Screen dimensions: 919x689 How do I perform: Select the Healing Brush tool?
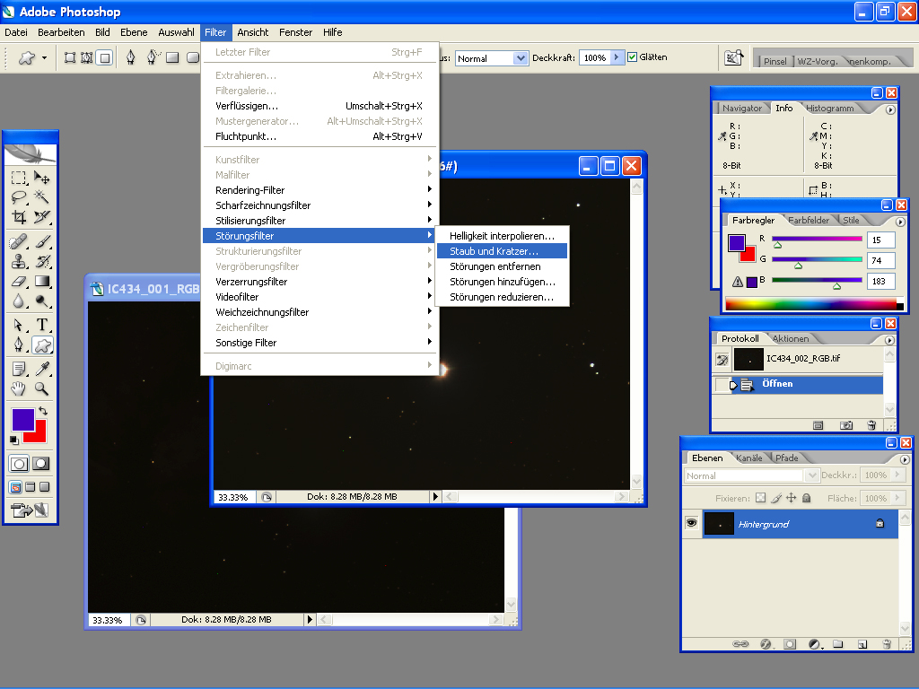(x=19, y=241)
